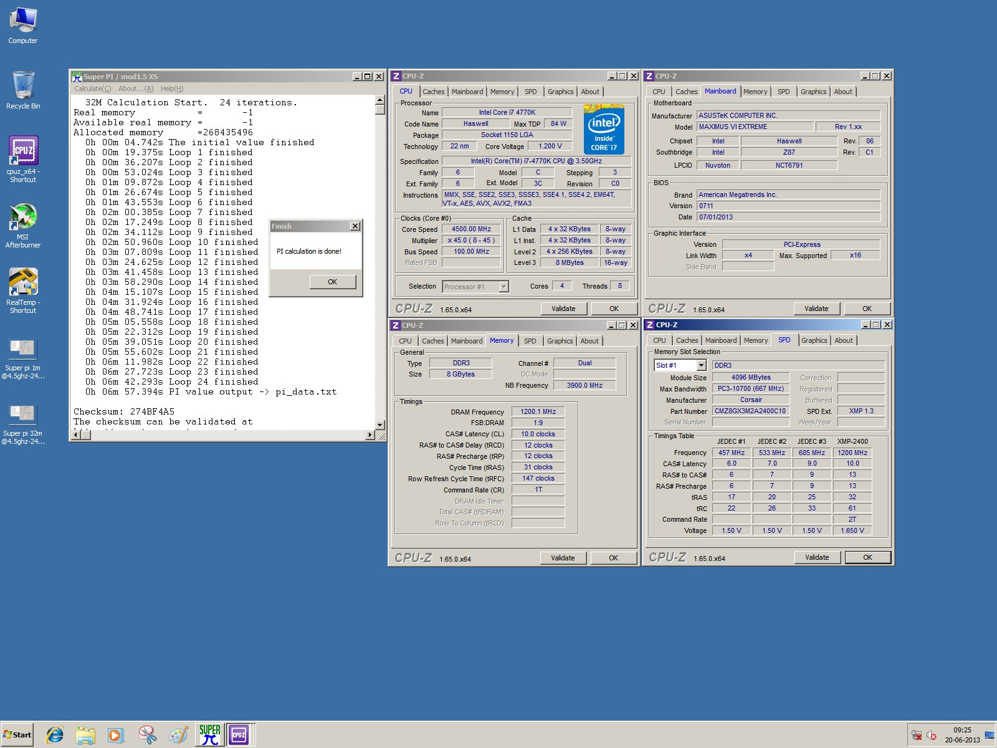Screen dimensions: 997x748
Task: Launch the cpuz_x64 shortcut icon
Action: [23, 159]
